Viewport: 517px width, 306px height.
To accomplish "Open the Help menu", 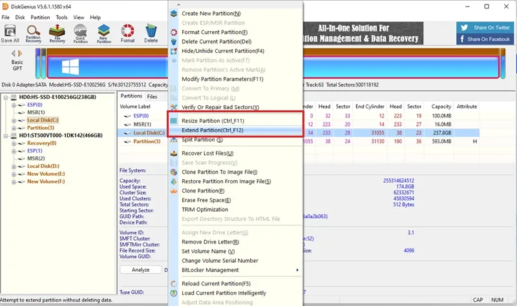I will [x=95, y=17].
